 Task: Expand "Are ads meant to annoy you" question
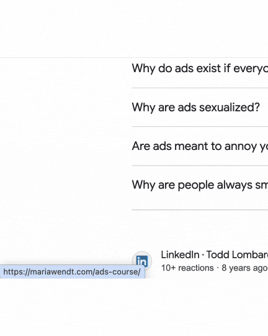coord(200,146)
